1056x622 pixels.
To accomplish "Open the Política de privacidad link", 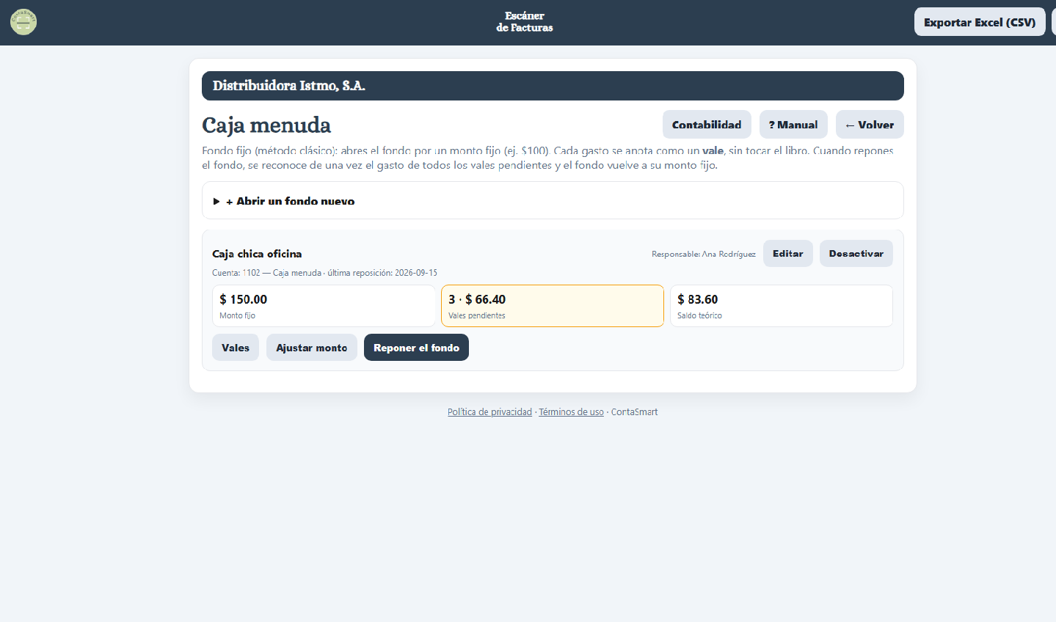I will pyautogui.click(x=489, y=412).
